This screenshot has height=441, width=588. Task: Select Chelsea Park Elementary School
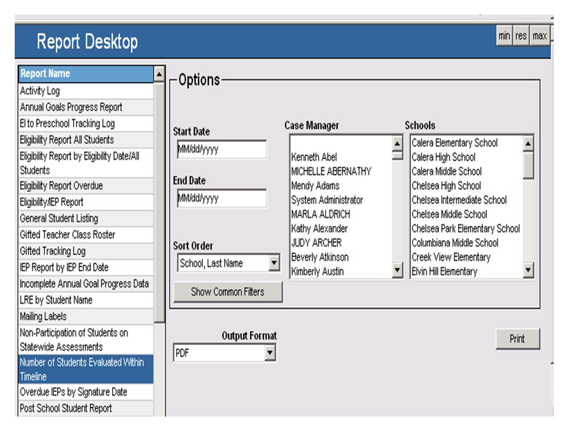(x=466, y=228)
